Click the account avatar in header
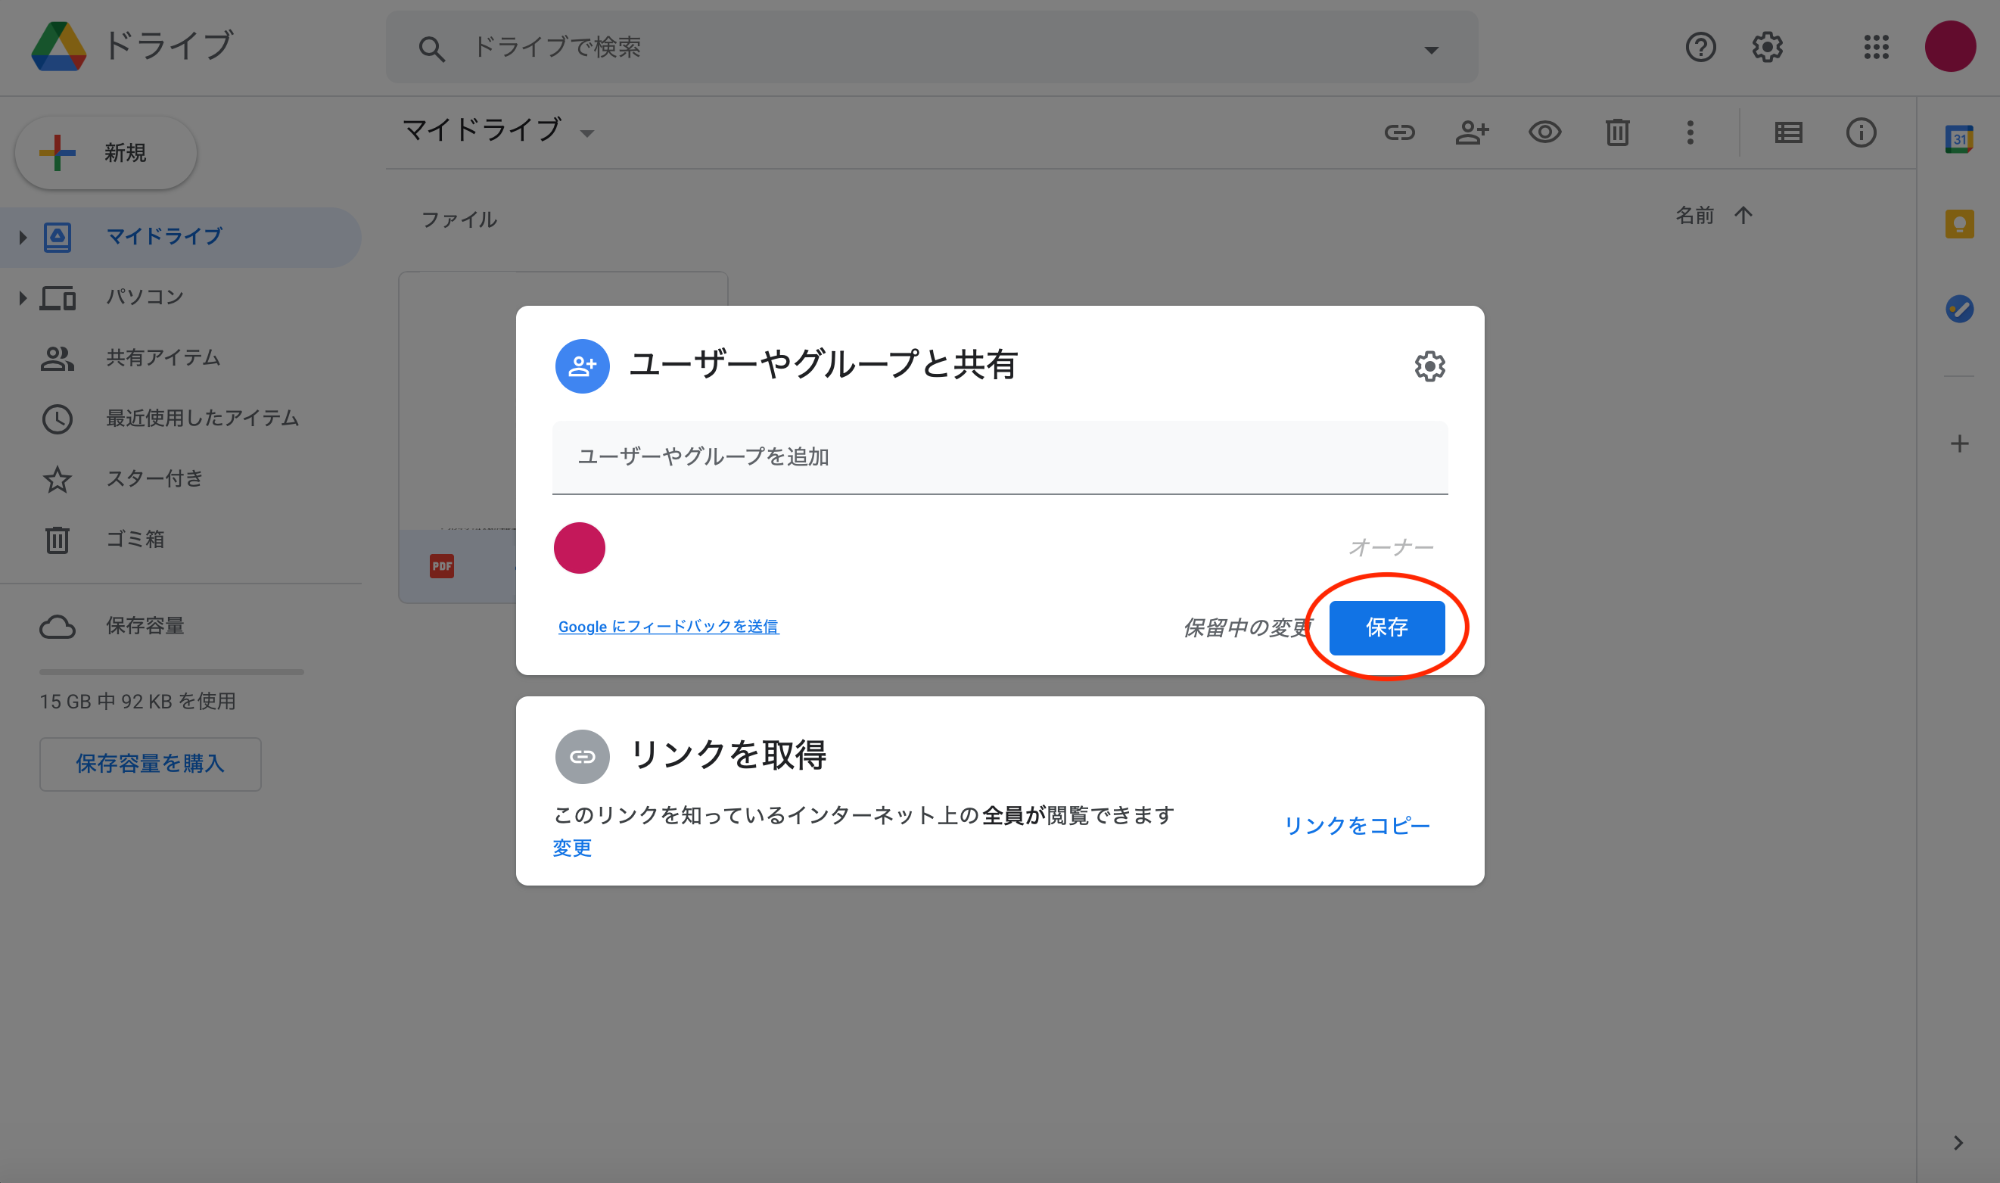2000x1183 pixels. [x=1950, y=46]
